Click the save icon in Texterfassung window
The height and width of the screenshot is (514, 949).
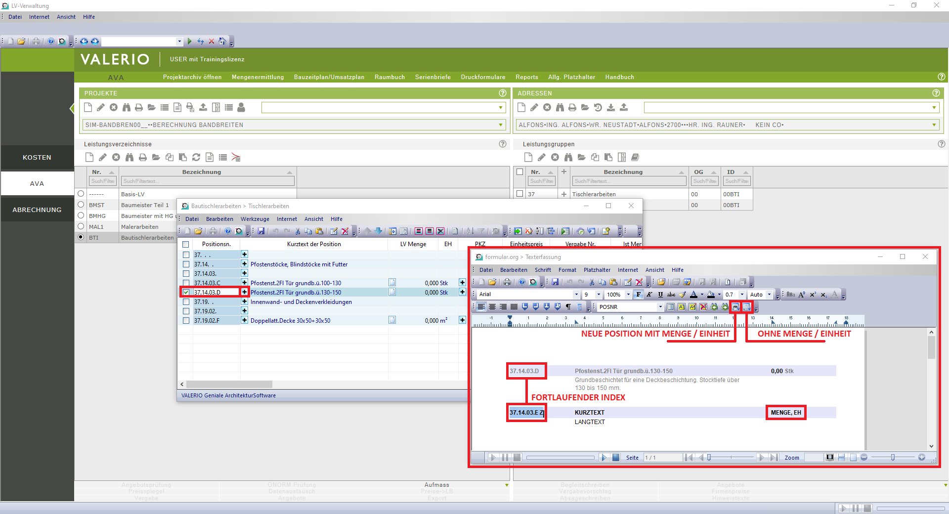point(555,282)
